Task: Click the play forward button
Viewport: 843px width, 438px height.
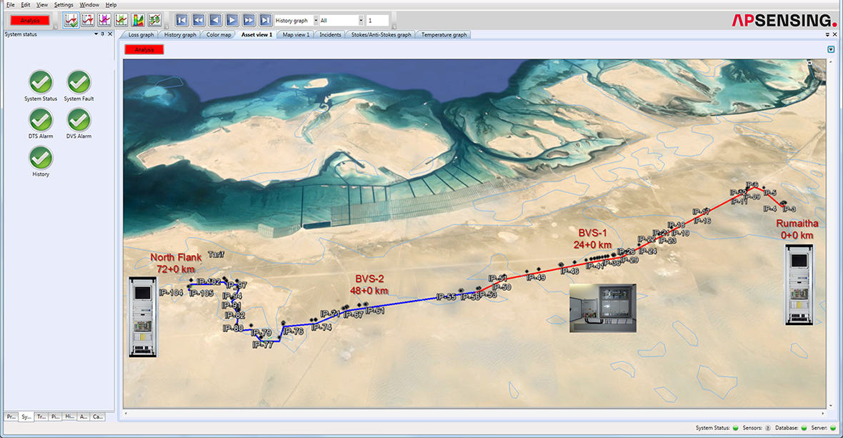Action: pos(231,21)
